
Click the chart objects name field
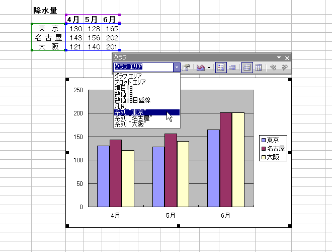tap(143, 67)
